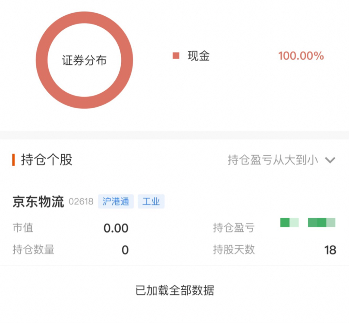Click the 证券分布 chart center label
Viewport: 349px width, 323px height.
(x=84, y=61)
